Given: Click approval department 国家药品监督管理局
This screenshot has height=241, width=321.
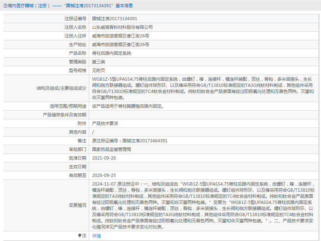Looking at the screenshot, I should click(x=112, y=149).
